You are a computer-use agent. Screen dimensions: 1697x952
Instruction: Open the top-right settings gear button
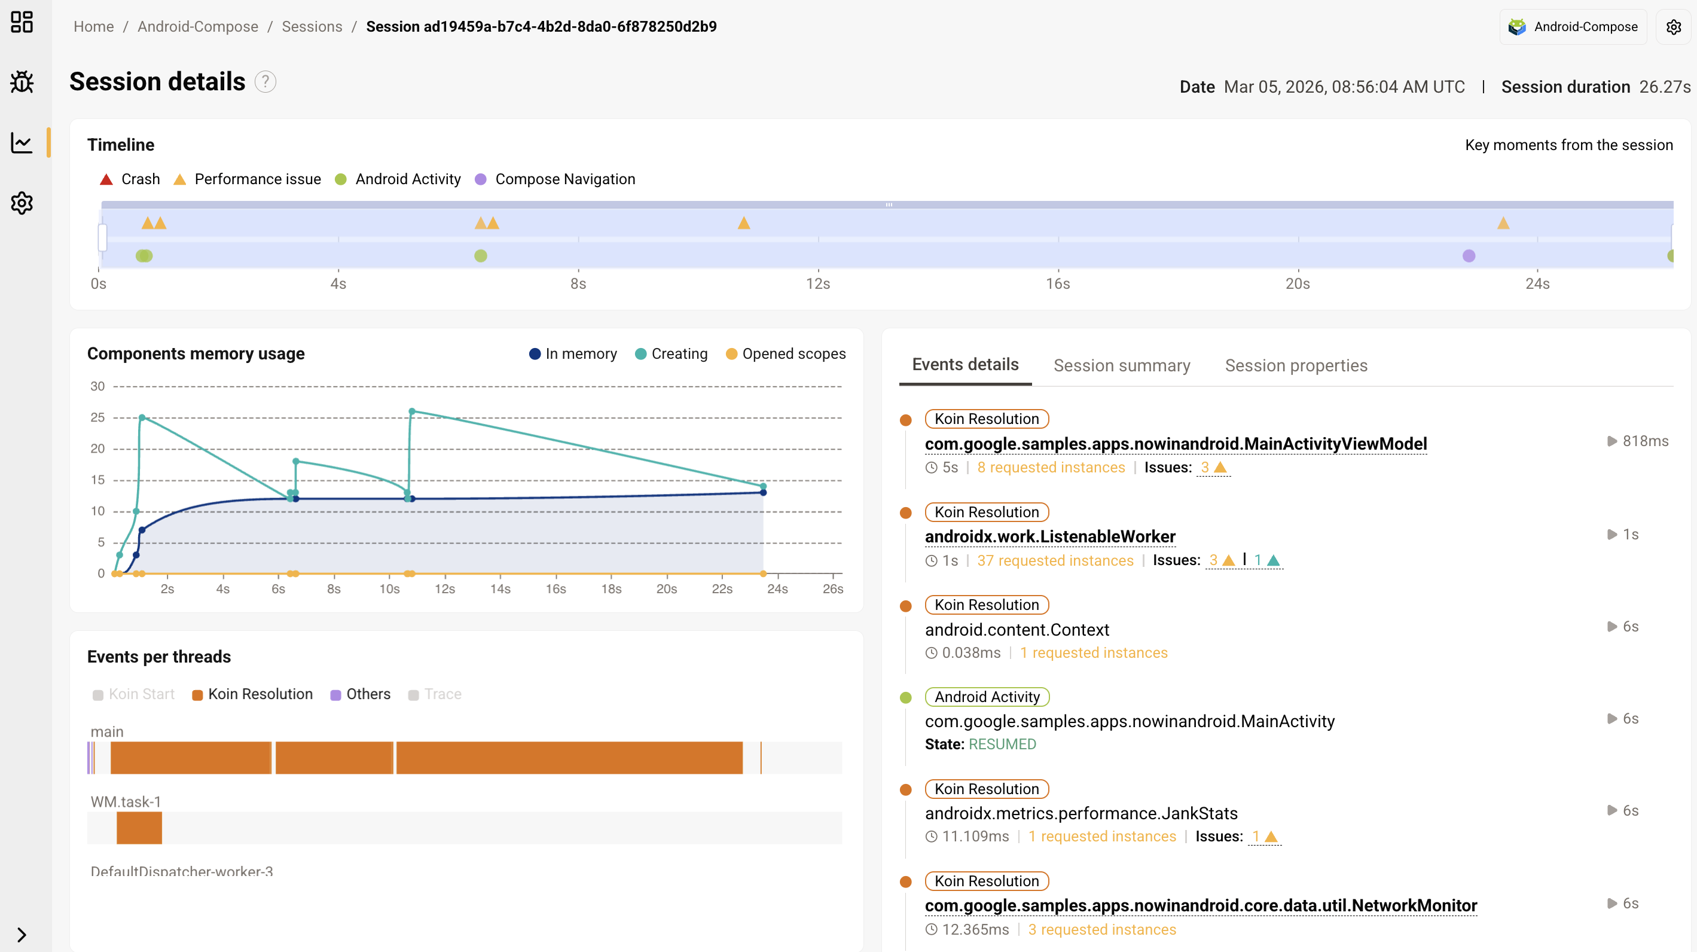1673,27
